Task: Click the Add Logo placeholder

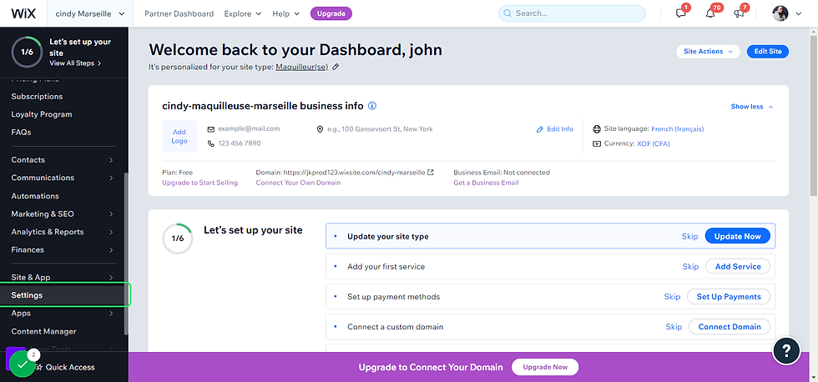Action: [x=179, y=137]
